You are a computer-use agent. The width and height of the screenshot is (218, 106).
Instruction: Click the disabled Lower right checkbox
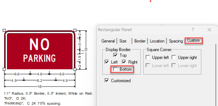tap(174, 65)
